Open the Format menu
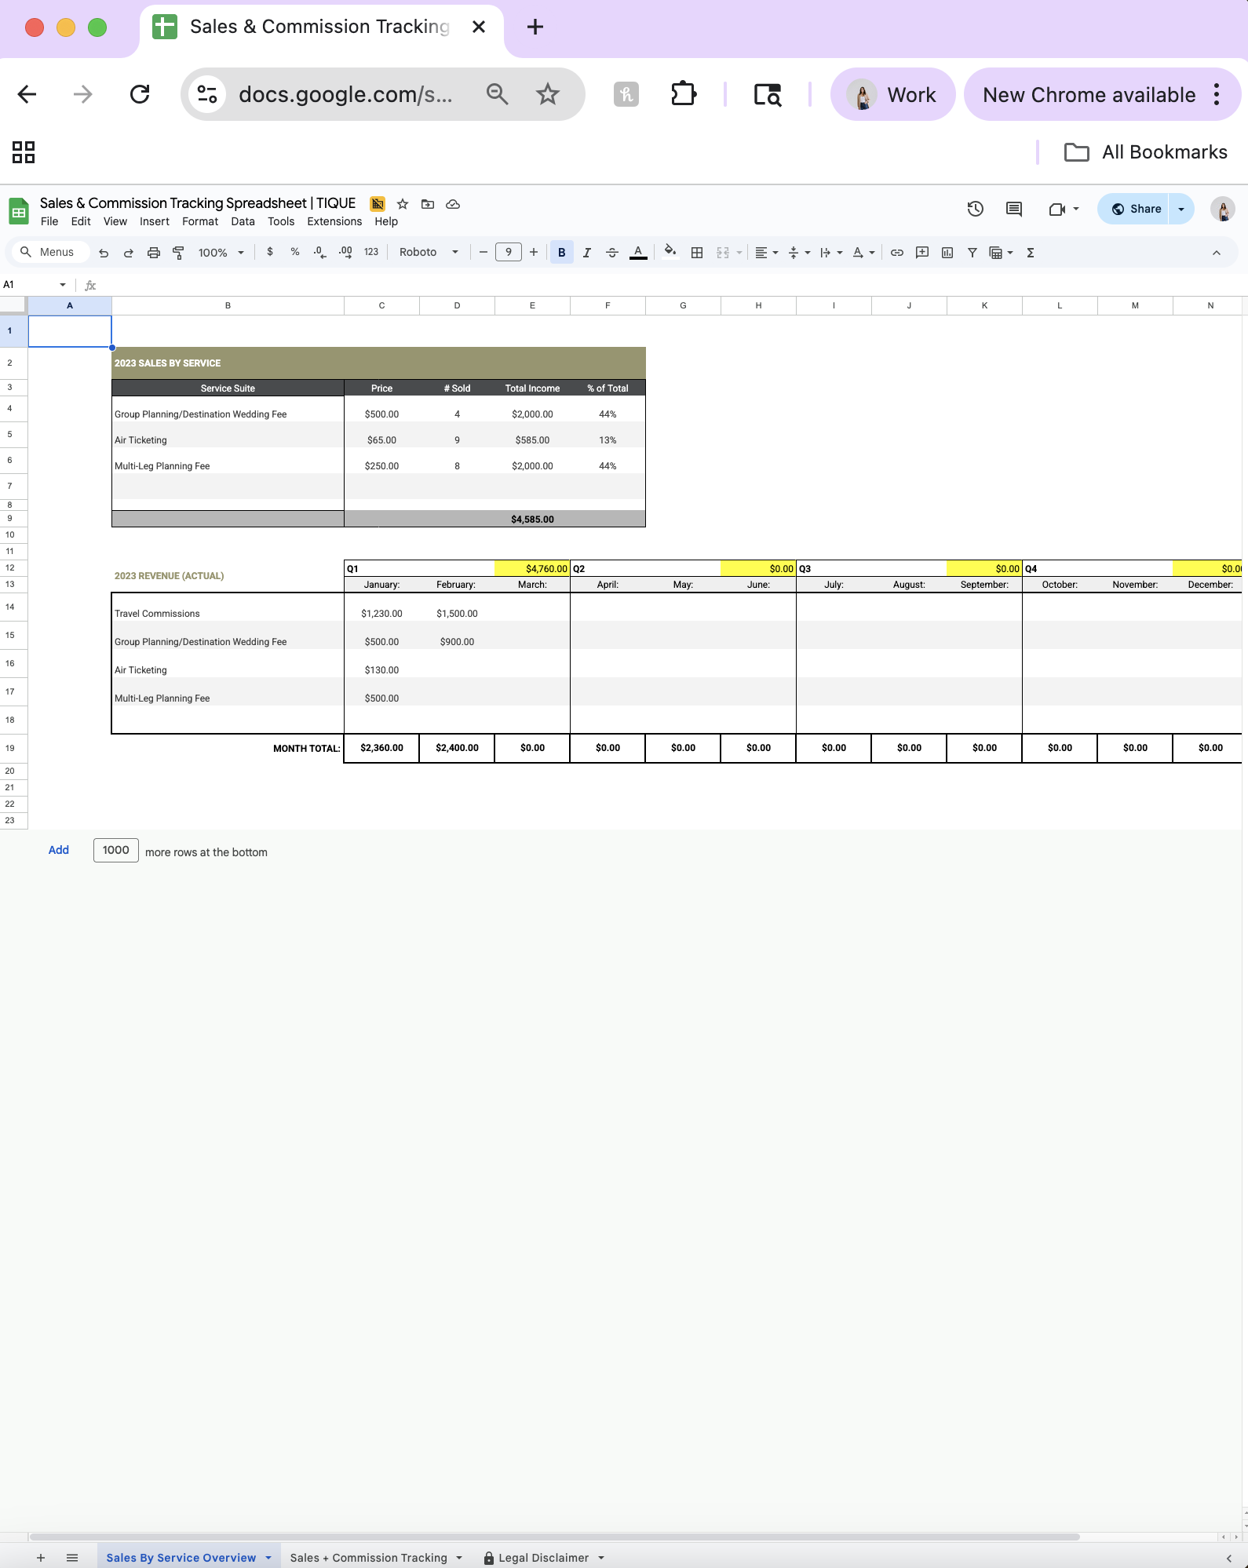 (199, 221)
